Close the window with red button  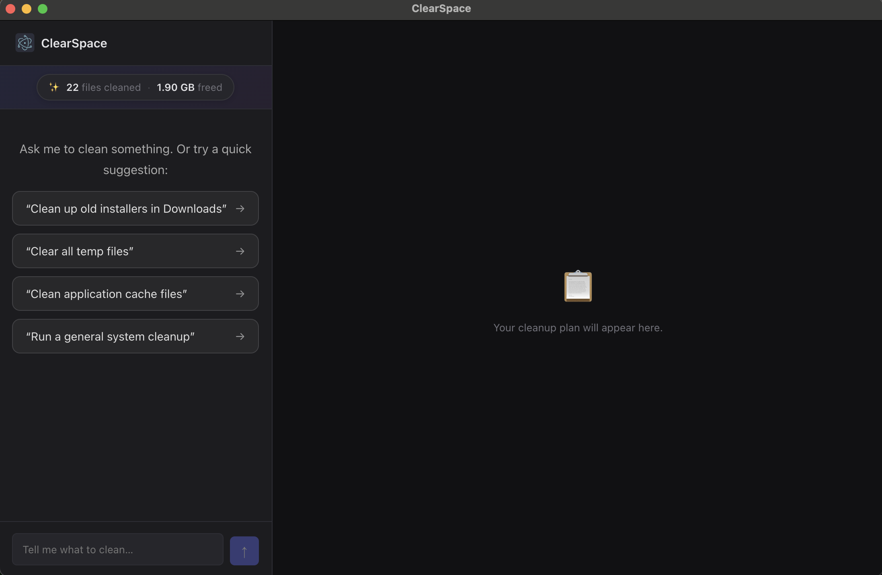pos(10,9)
